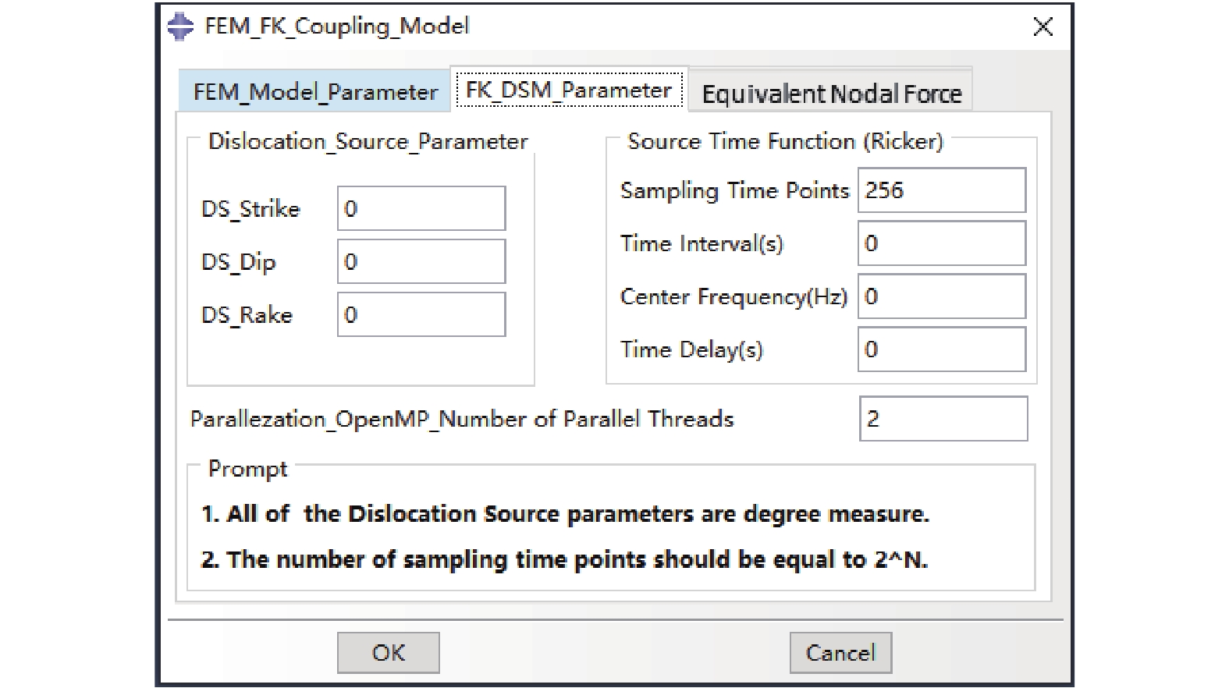Click the DS_Strike input field
Viewport: 1229px width, 688px height.
[x=421, y=208]
